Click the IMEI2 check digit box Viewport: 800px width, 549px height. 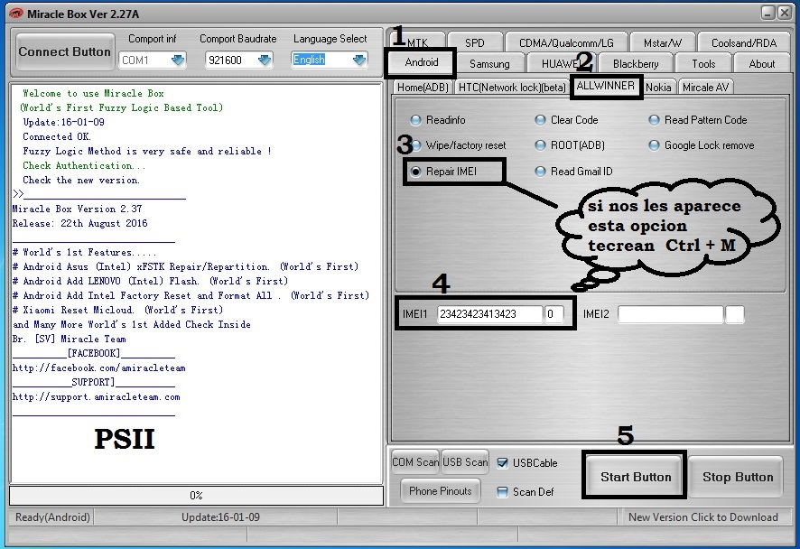[x=734, y=314]
